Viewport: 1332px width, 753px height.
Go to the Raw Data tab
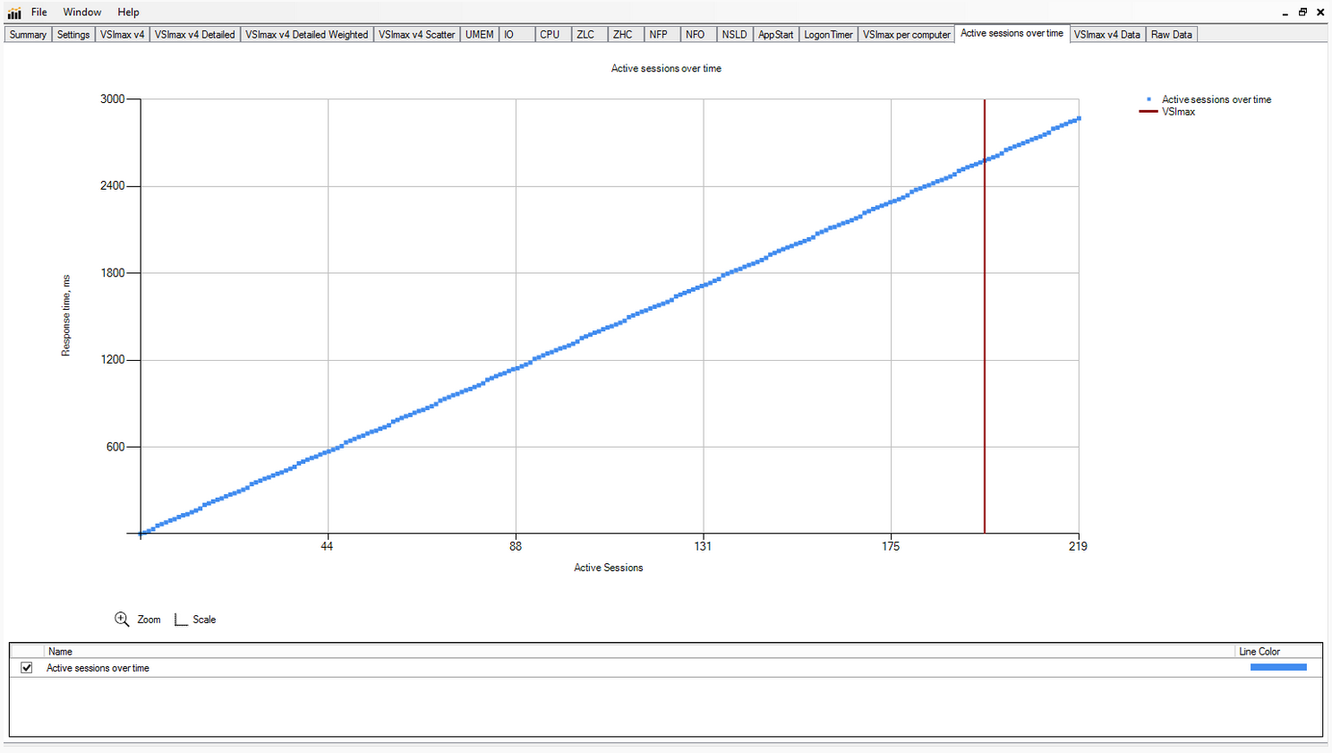point(1171,35)
